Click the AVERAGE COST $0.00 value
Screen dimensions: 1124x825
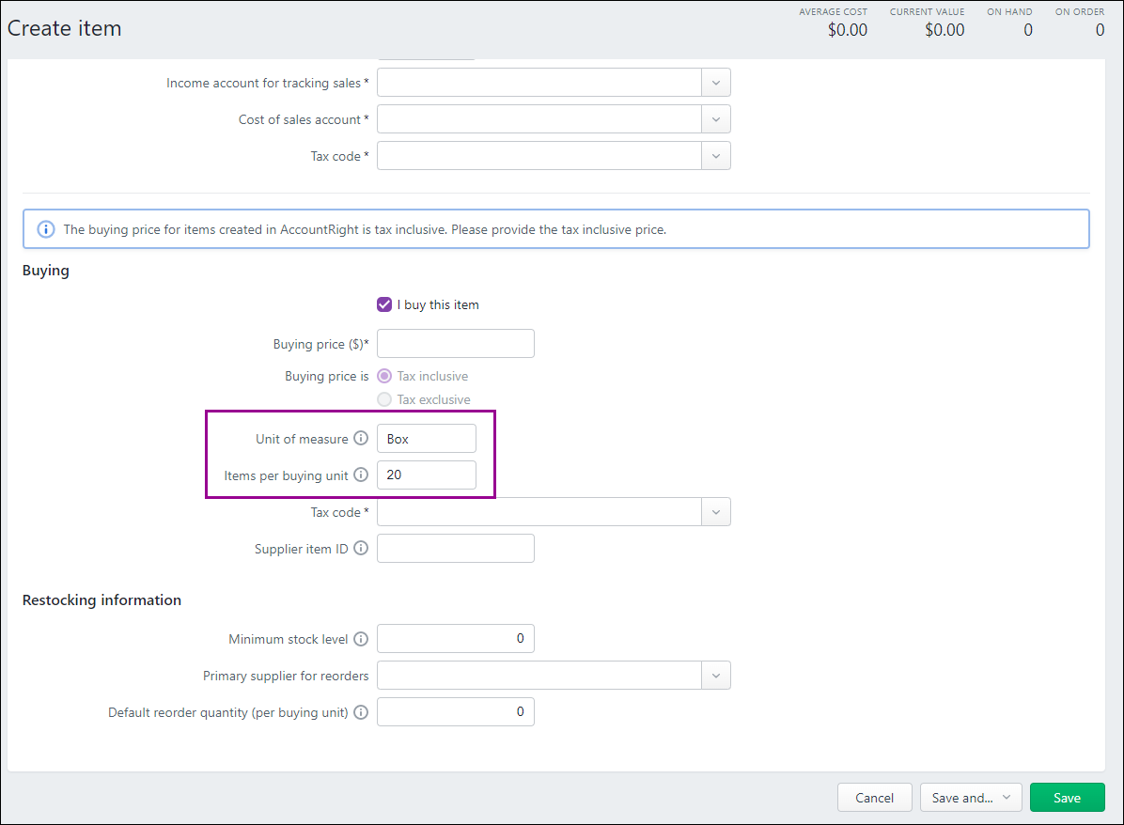coord(848,30)
